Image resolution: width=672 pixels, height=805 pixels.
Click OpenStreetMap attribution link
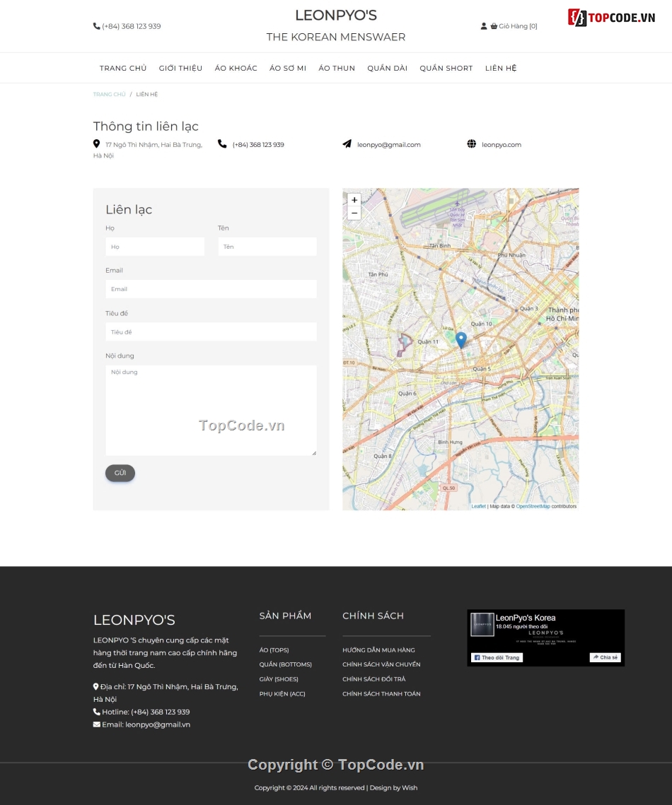pos(533,506)
